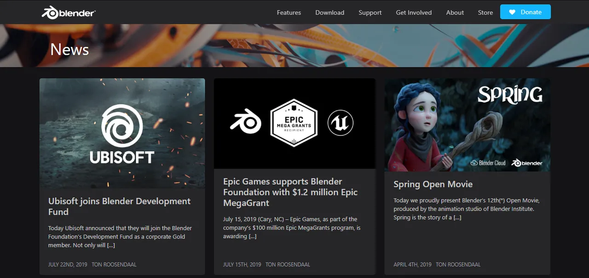This screenshot has height=278, width=589.
Task: Click Ton Roosendaal author on Epic Games card
Action: tap(288, 265)
